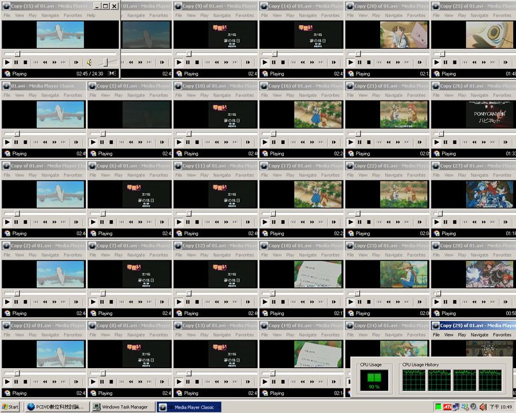Click ATI icon in system tray
The width and height of the screenshot is (516, 413).
click(447, 407)
